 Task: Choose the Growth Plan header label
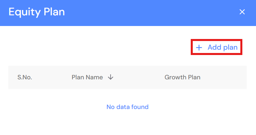click(x=182, y=77)
